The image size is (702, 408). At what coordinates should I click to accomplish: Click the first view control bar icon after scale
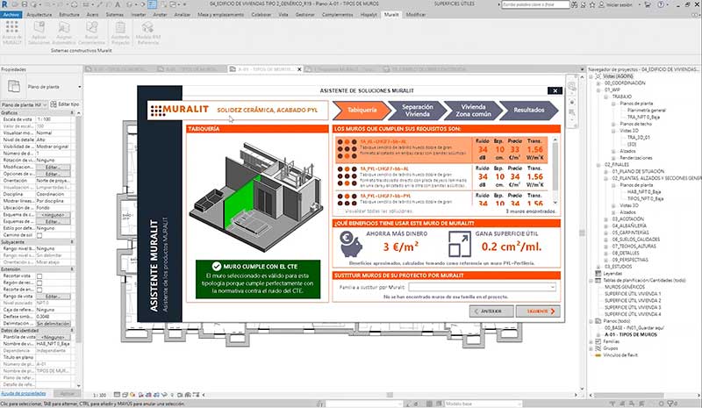pos(117,395)
